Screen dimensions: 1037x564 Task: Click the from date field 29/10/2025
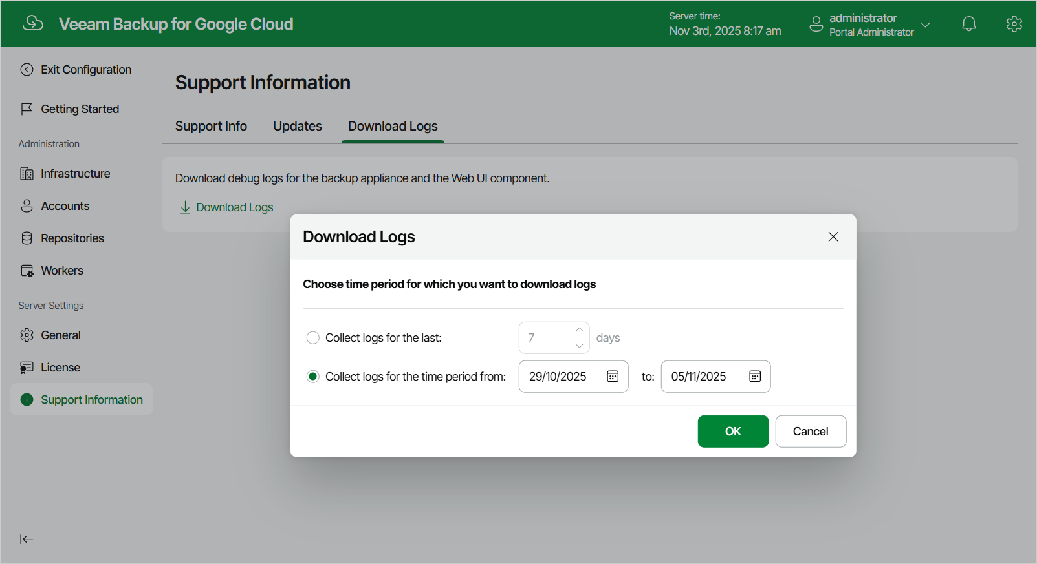[x=573, y=377]
